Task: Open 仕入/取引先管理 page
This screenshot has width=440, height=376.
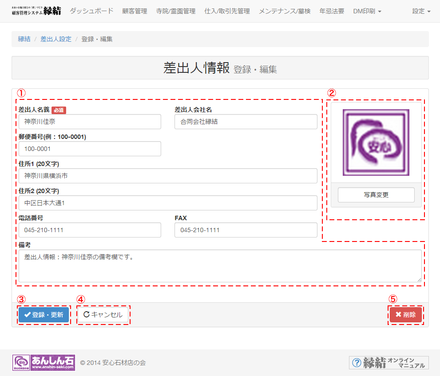Action: pos(227,11)
